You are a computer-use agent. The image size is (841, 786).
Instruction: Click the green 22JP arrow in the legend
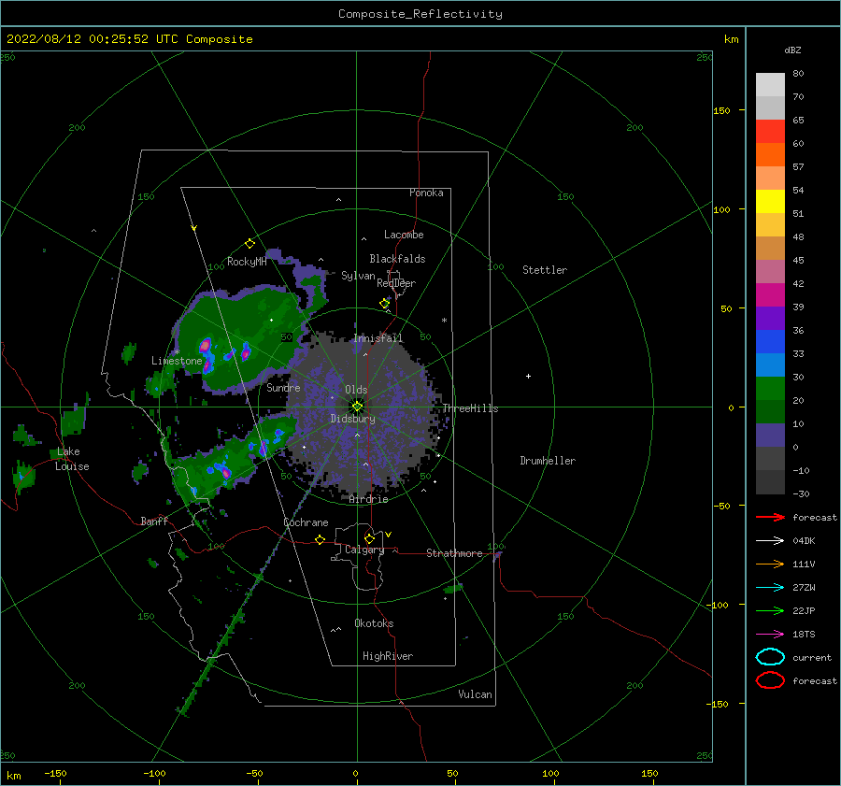point(770,610)
